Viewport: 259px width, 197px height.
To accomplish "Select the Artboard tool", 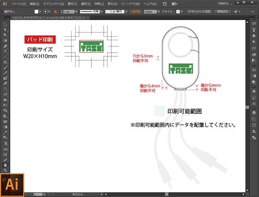I will [x=5, y=154].
